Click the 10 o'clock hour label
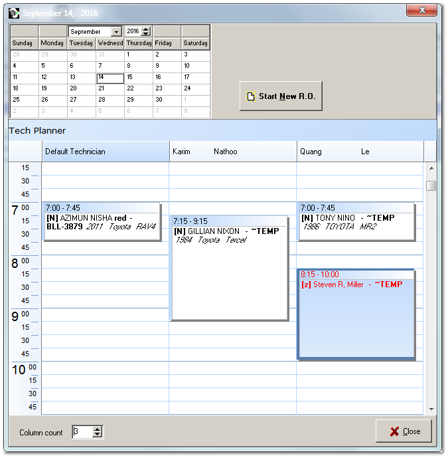 coord(19,370)
